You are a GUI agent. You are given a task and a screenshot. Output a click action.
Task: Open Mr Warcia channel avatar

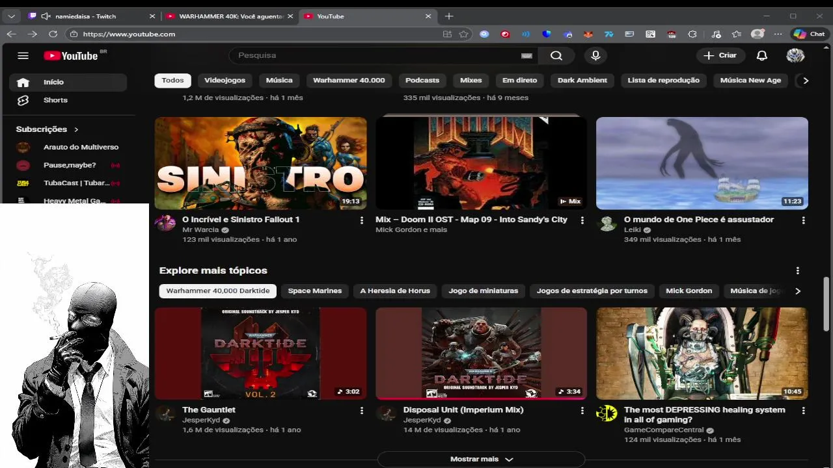[165, 223]
